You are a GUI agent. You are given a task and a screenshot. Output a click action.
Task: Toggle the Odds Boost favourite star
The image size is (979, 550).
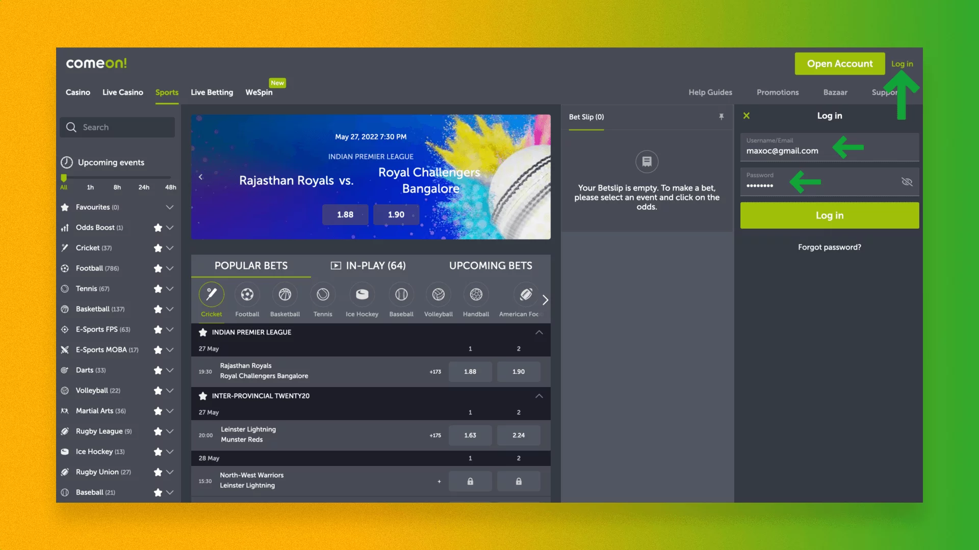point(158,228)
